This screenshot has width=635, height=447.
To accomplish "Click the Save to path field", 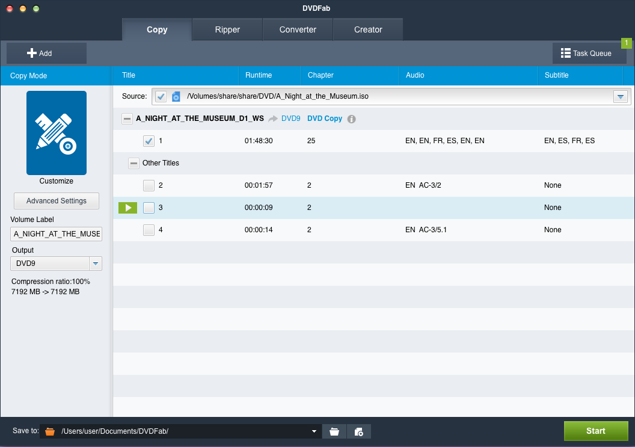I will (x=180, y=431).
